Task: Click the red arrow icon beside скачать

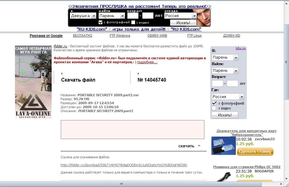Action: [199, 146]
